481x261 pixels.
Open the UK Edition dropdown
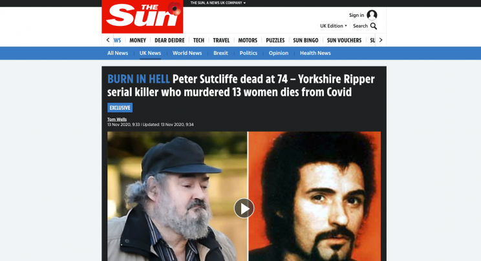pos(334,26)
